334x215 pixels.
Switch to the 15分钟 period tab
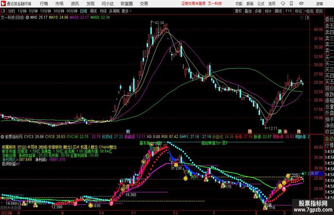point(46,11)
